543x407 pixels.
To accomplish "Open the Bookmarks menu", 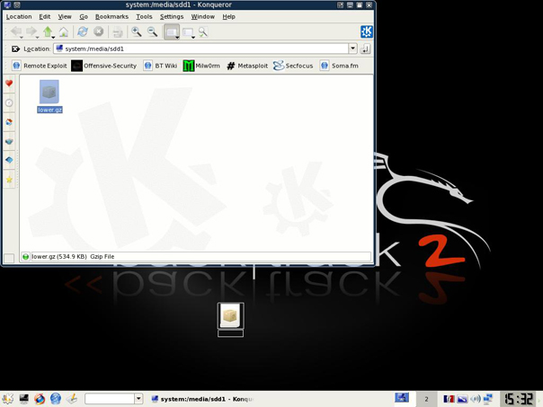I will pyautogui.click(x=111, y=16).
